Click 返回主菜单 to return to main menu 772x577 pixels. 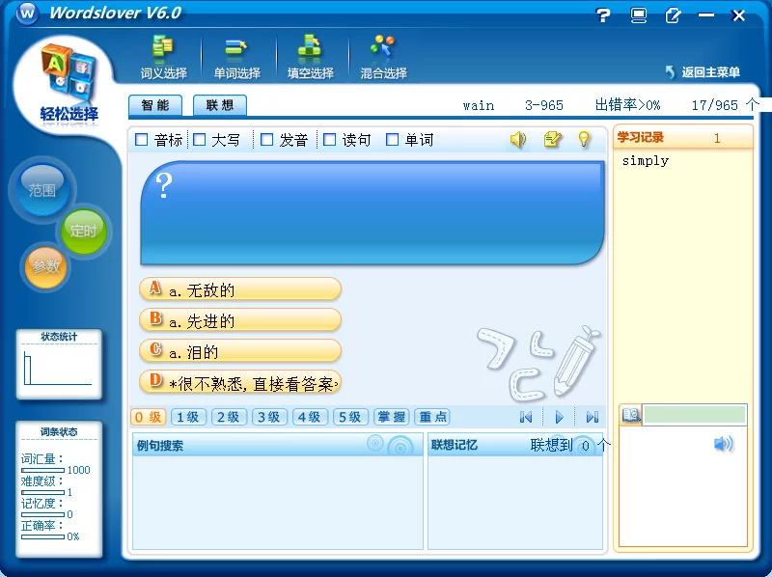pos(703,72)
